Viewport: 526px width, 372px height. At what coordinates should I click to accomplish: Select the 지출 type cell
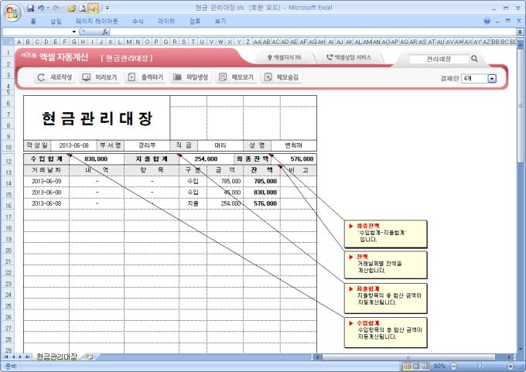tap(193, 203)
